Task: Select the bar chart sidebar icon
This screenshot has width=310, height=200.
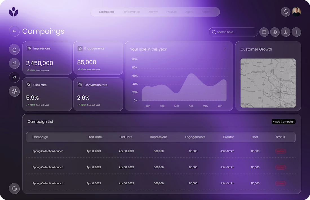Action: click(x=14, y=63)
